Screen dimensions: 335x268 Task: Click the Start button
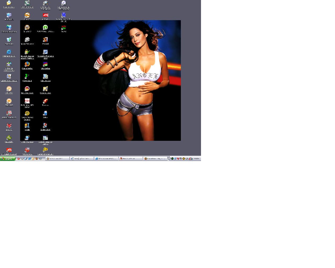pos(8,159)
